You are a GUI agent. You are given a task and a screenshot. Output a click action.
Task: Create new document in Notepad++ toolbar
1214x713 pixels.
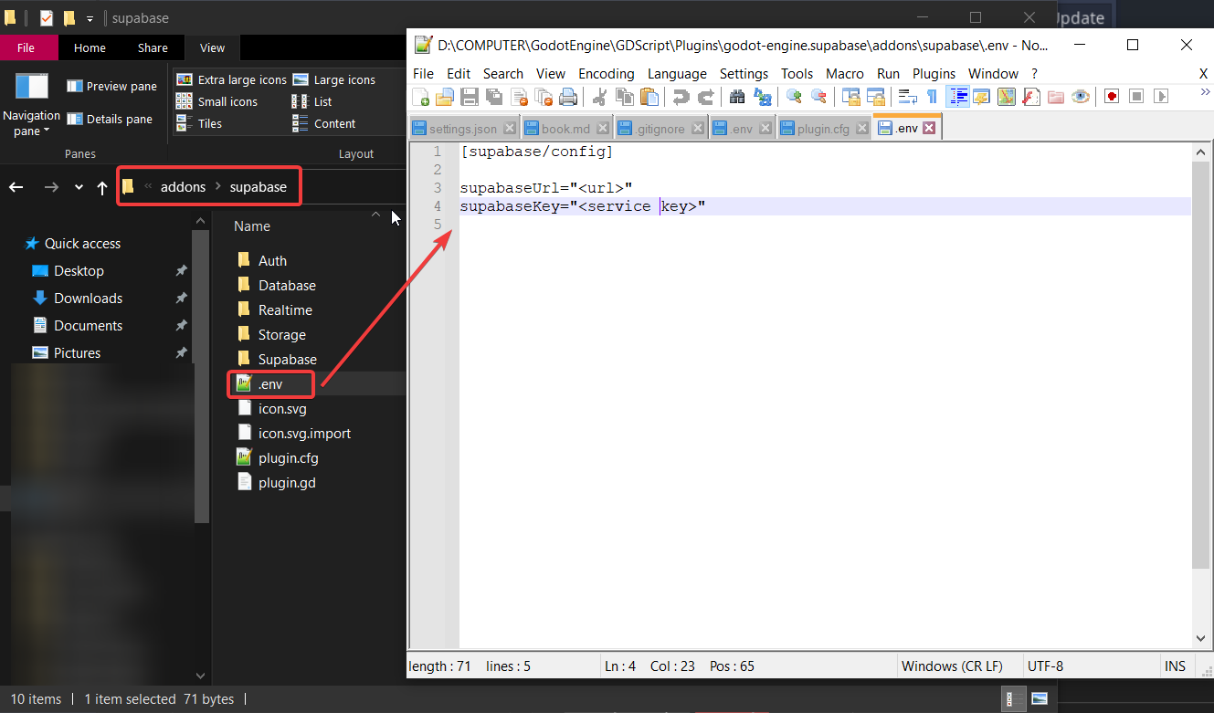tap(420, 96)
